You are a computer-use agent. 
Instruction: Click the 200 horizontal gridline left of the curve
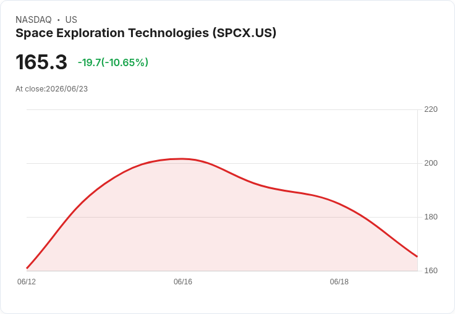pyautogui.click(x=72, y=163)
